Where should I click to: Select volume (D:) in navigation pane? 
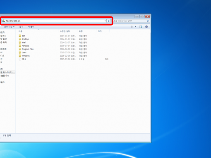[5, 76]
